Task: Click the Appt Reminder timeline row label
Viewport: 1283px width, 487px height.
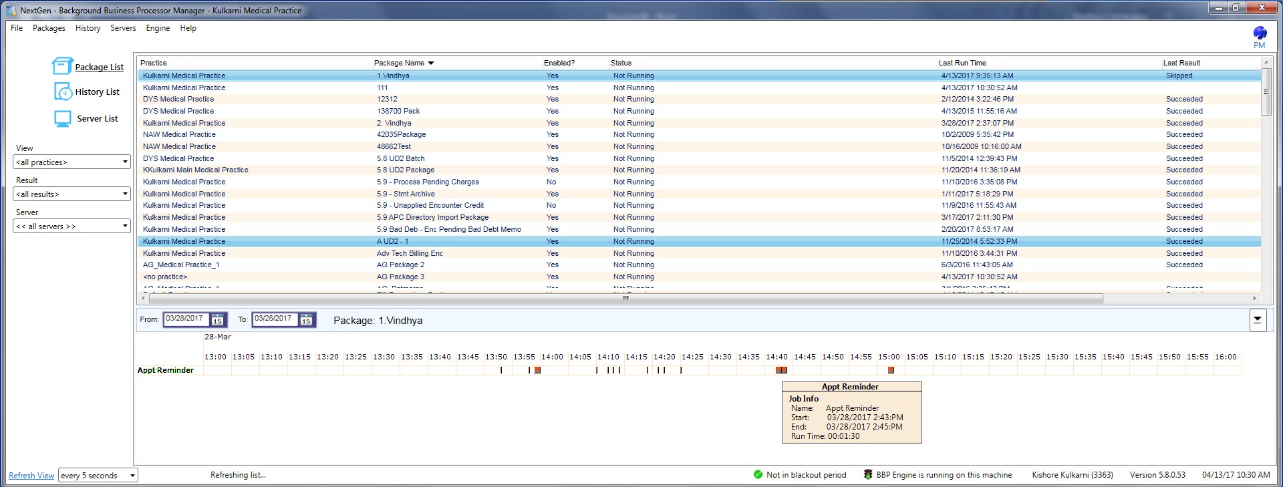Action: (x=166, y=370)
